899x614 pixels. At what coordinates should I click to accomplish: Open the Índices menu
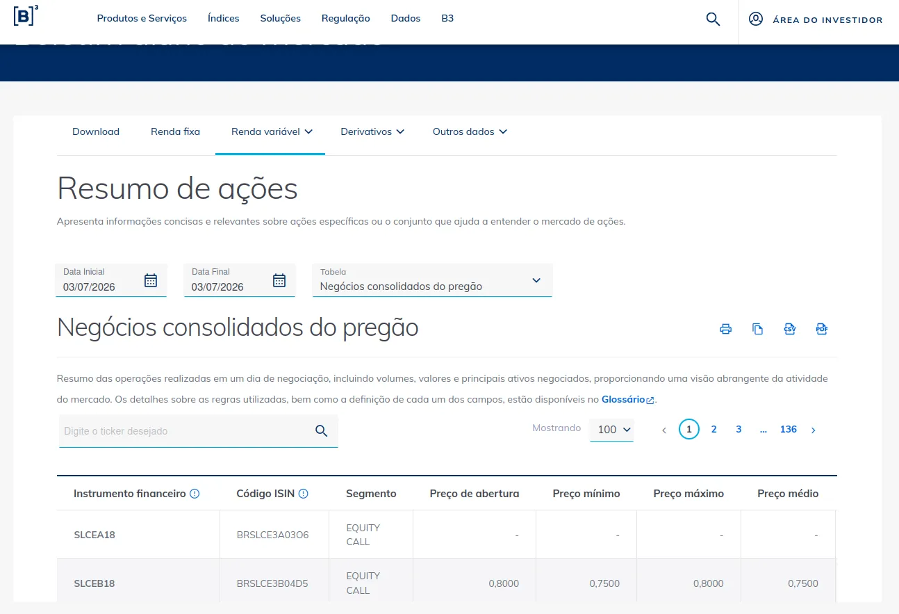pyautogui.click(x=224, y=19)
